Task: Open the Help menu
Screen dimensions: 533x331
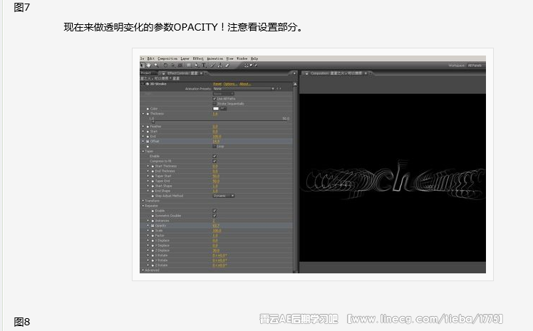Action: coord(254,58)
